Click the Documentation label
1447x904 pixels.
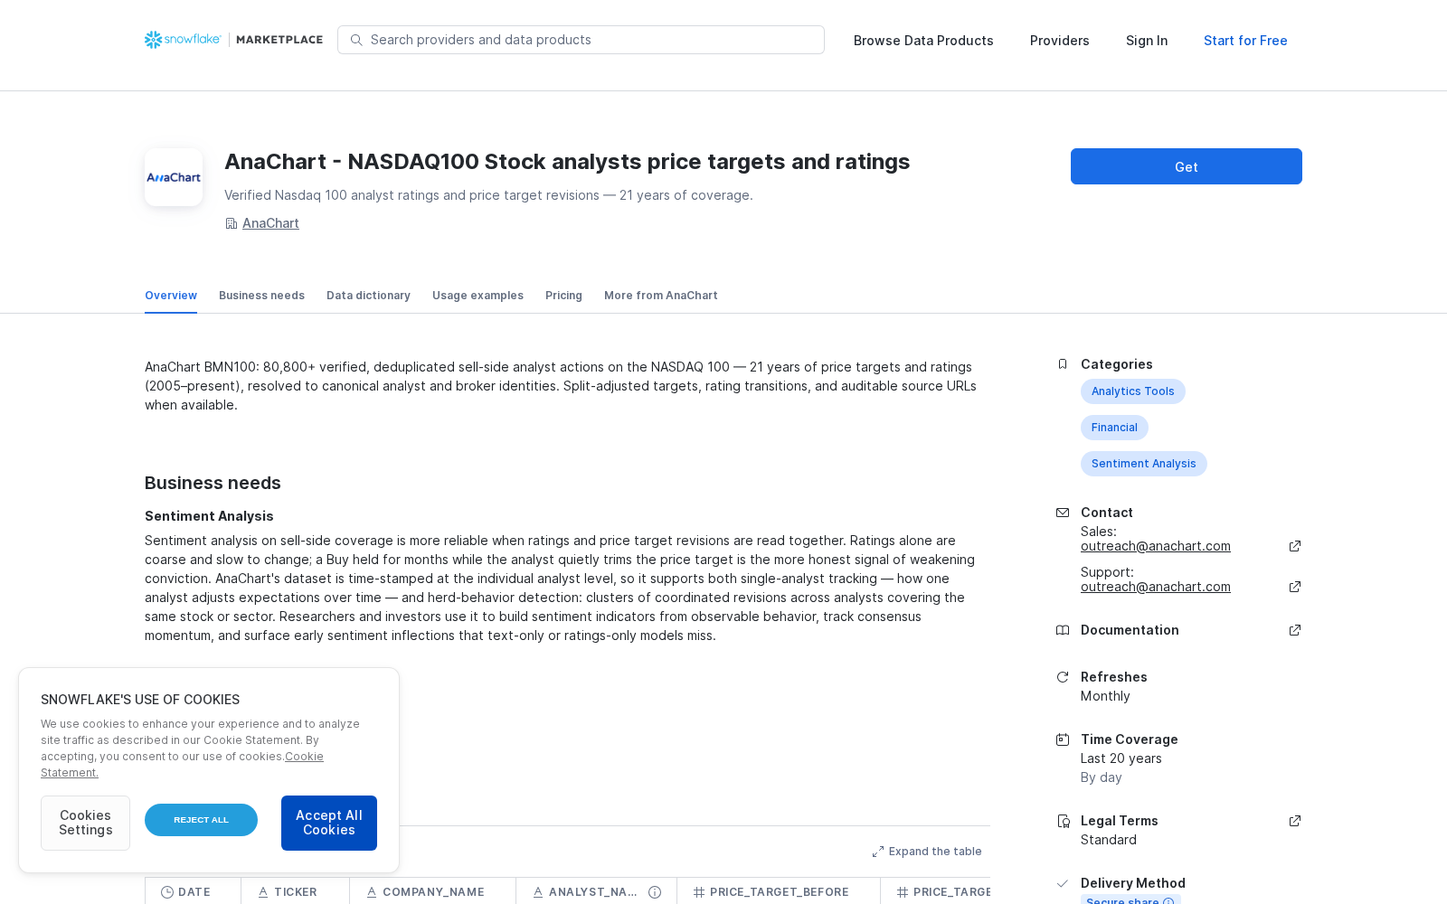1130,630
